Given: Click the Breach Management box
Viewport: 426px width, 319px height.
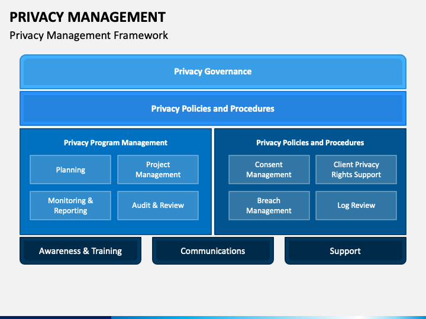Looking at the screenshot, I should tap(269, 206).
